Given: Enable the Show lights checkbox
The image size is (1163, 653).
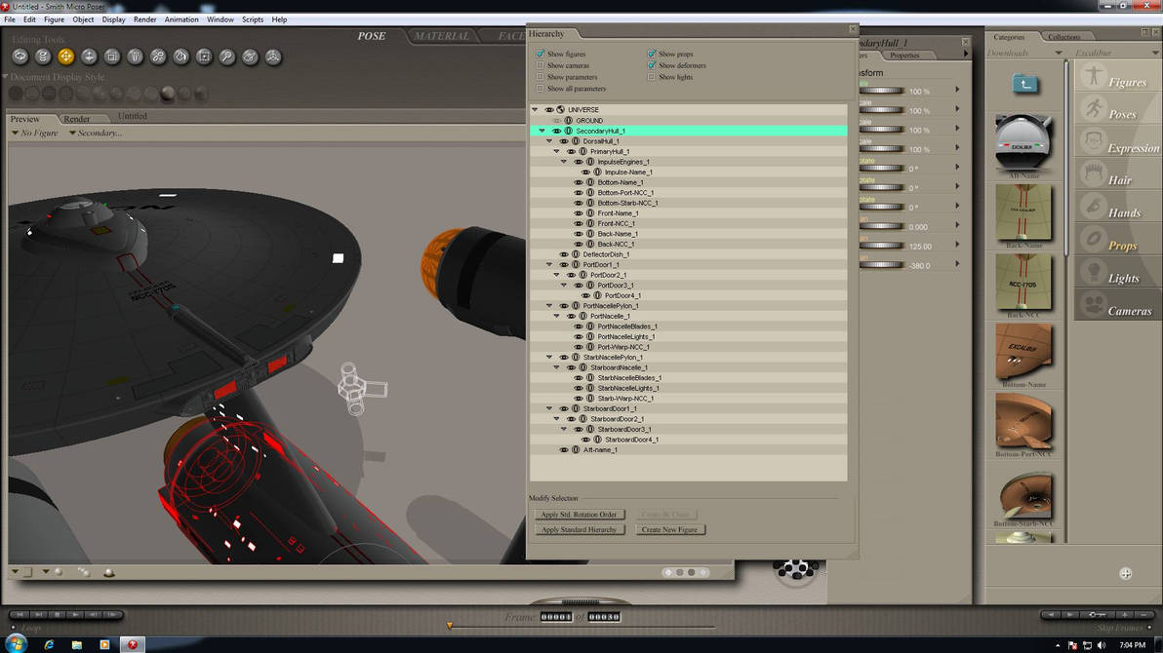Looking at the screenshot, I should pyautogui.click(x=651, y=76).
